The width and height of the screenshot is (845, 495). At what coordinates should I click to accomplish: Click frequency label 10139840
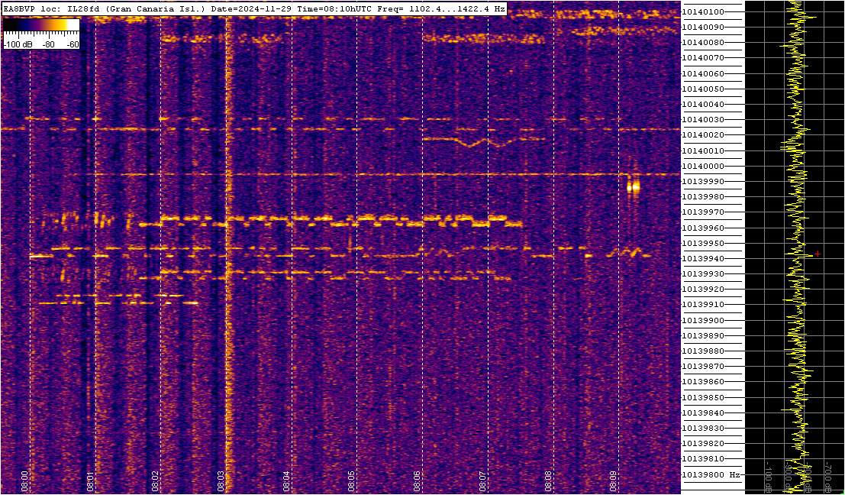point(703,413)
